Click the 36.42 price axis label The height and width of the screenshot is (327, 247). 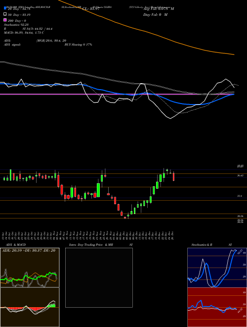point(241,175)
